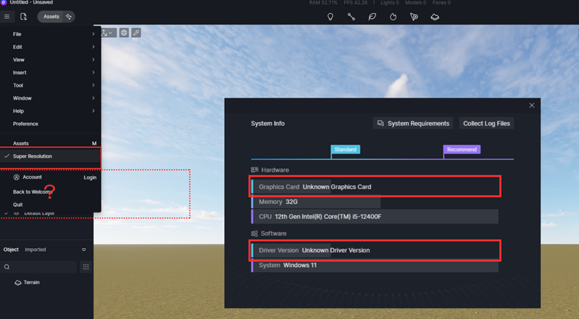579x319 pixels.
Task: Select the path connector tool icon
Action: pyautogui.click(x=351, y=17)
